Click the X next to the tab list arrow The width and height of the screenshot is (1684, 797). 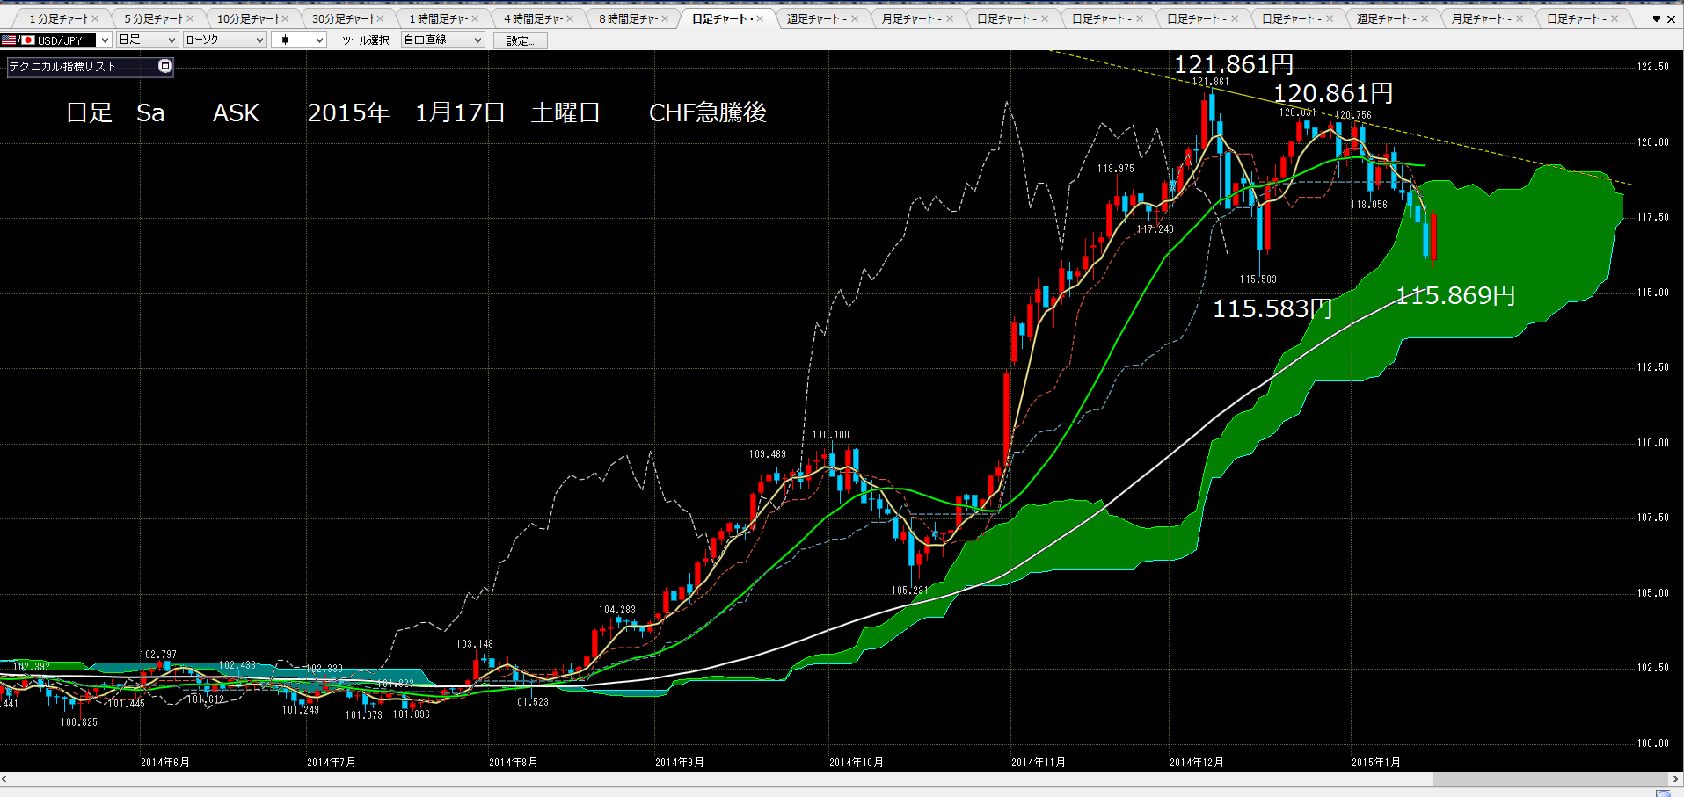(1671, 19)
